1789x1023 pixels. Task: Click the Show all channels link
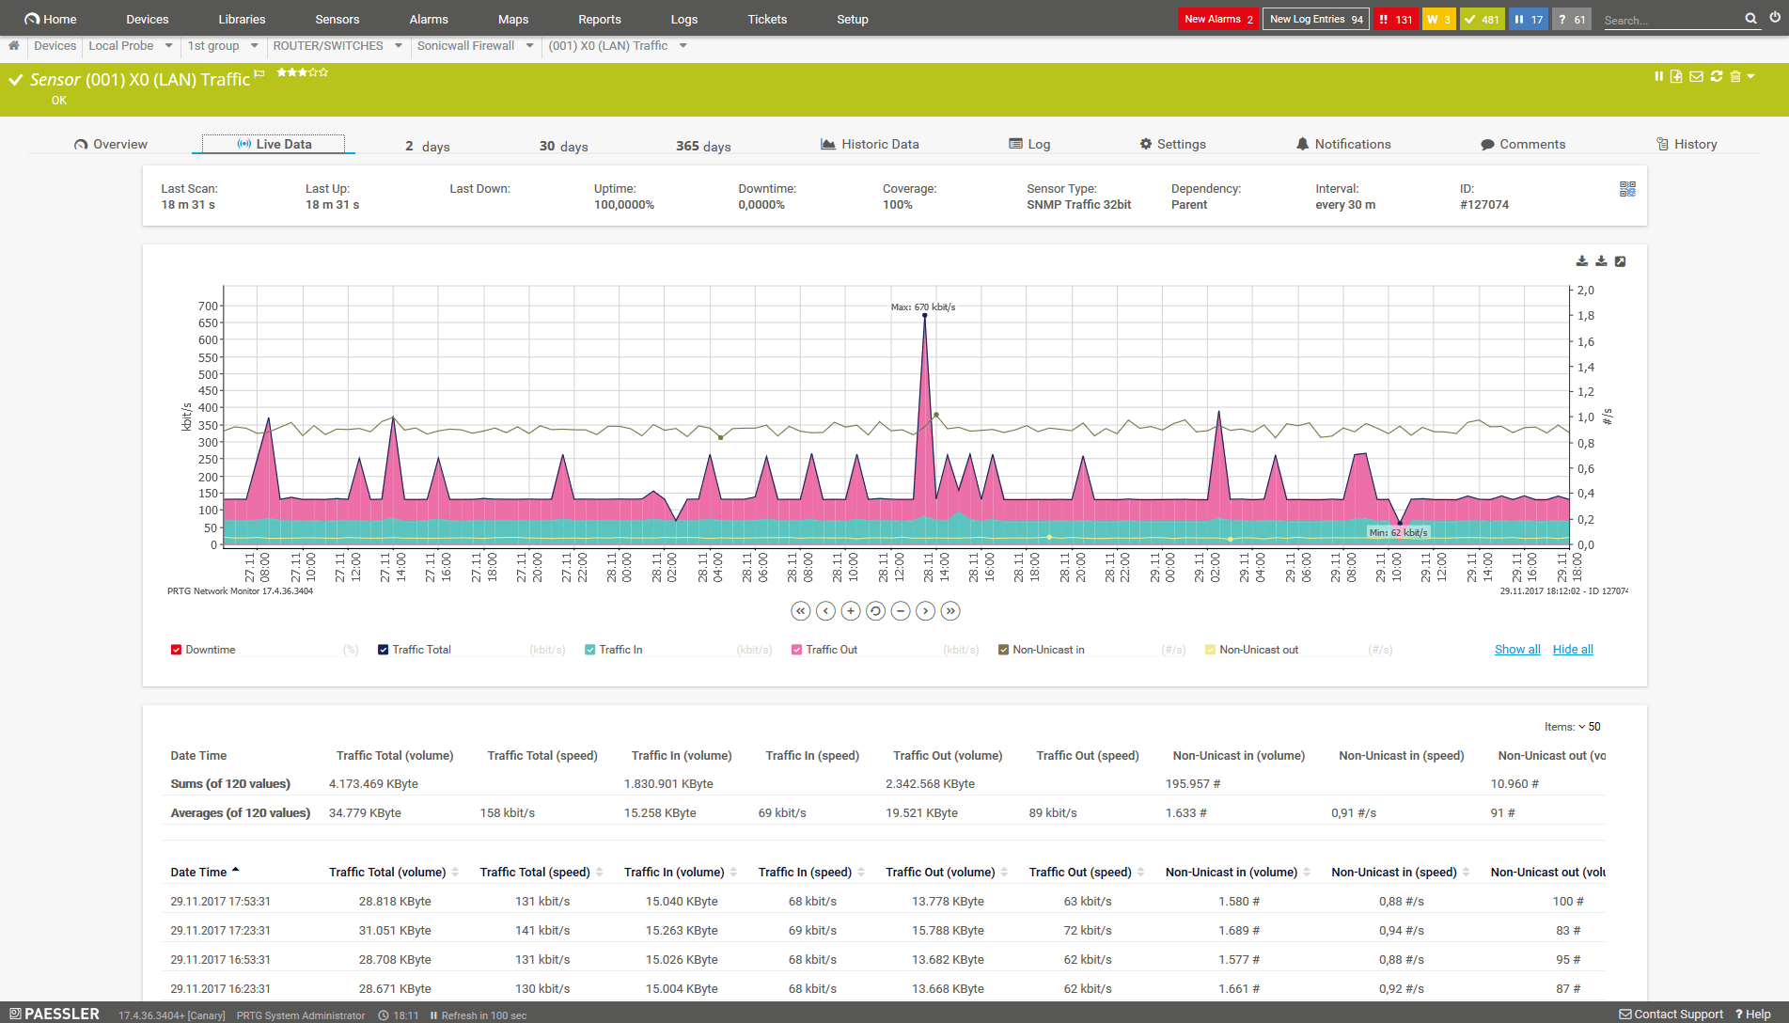pyautogui.click(x=1516, y=649)
